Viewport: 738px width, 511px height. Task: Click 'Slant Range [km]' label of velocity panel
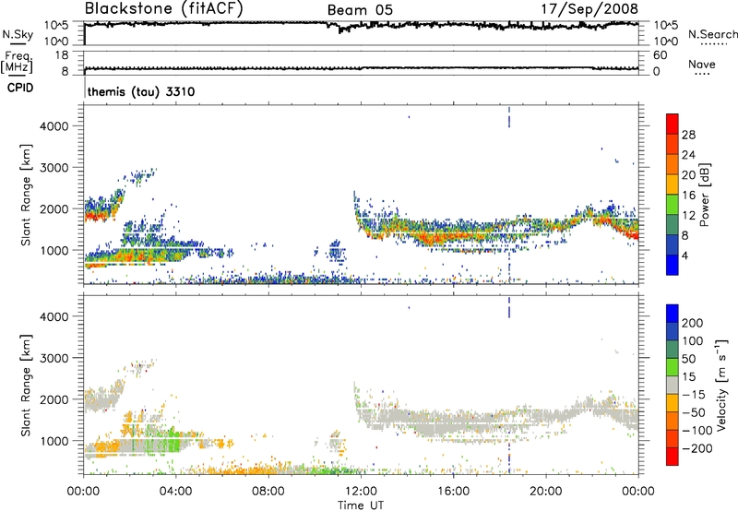(x=26, y=385)
